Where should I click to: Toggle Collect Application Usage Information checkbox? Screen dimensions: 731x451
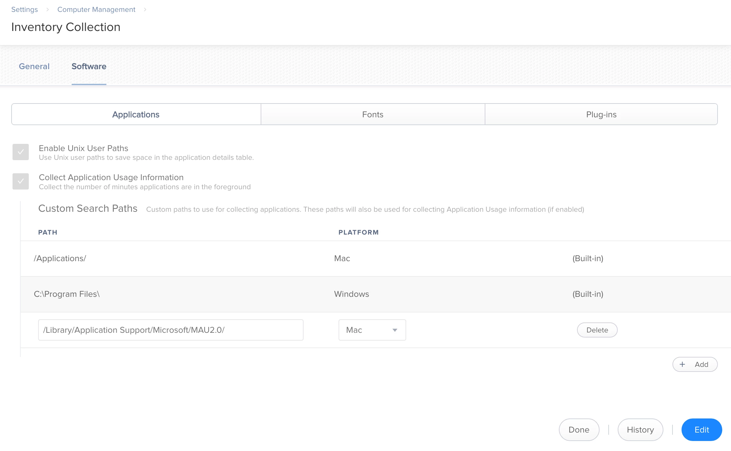click(21, 181)
